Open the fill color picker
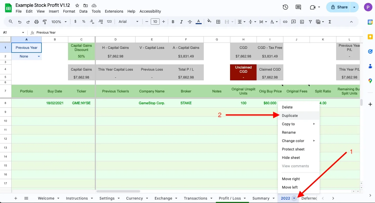This screenshot has width=375, height=203. (209, 22)
